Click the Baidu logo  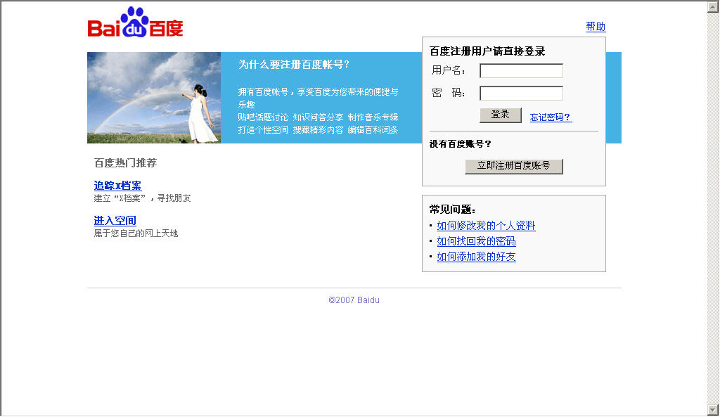coord(135,22)
